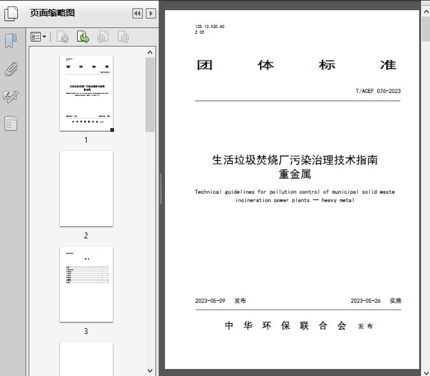The image size is (430, 376).
Task: Select page 1 thumbnail
Action: pyautogui.click(x=86, y=93)
